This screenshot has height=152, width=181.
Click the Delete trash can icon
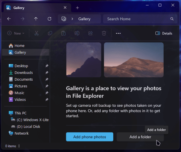104,33
